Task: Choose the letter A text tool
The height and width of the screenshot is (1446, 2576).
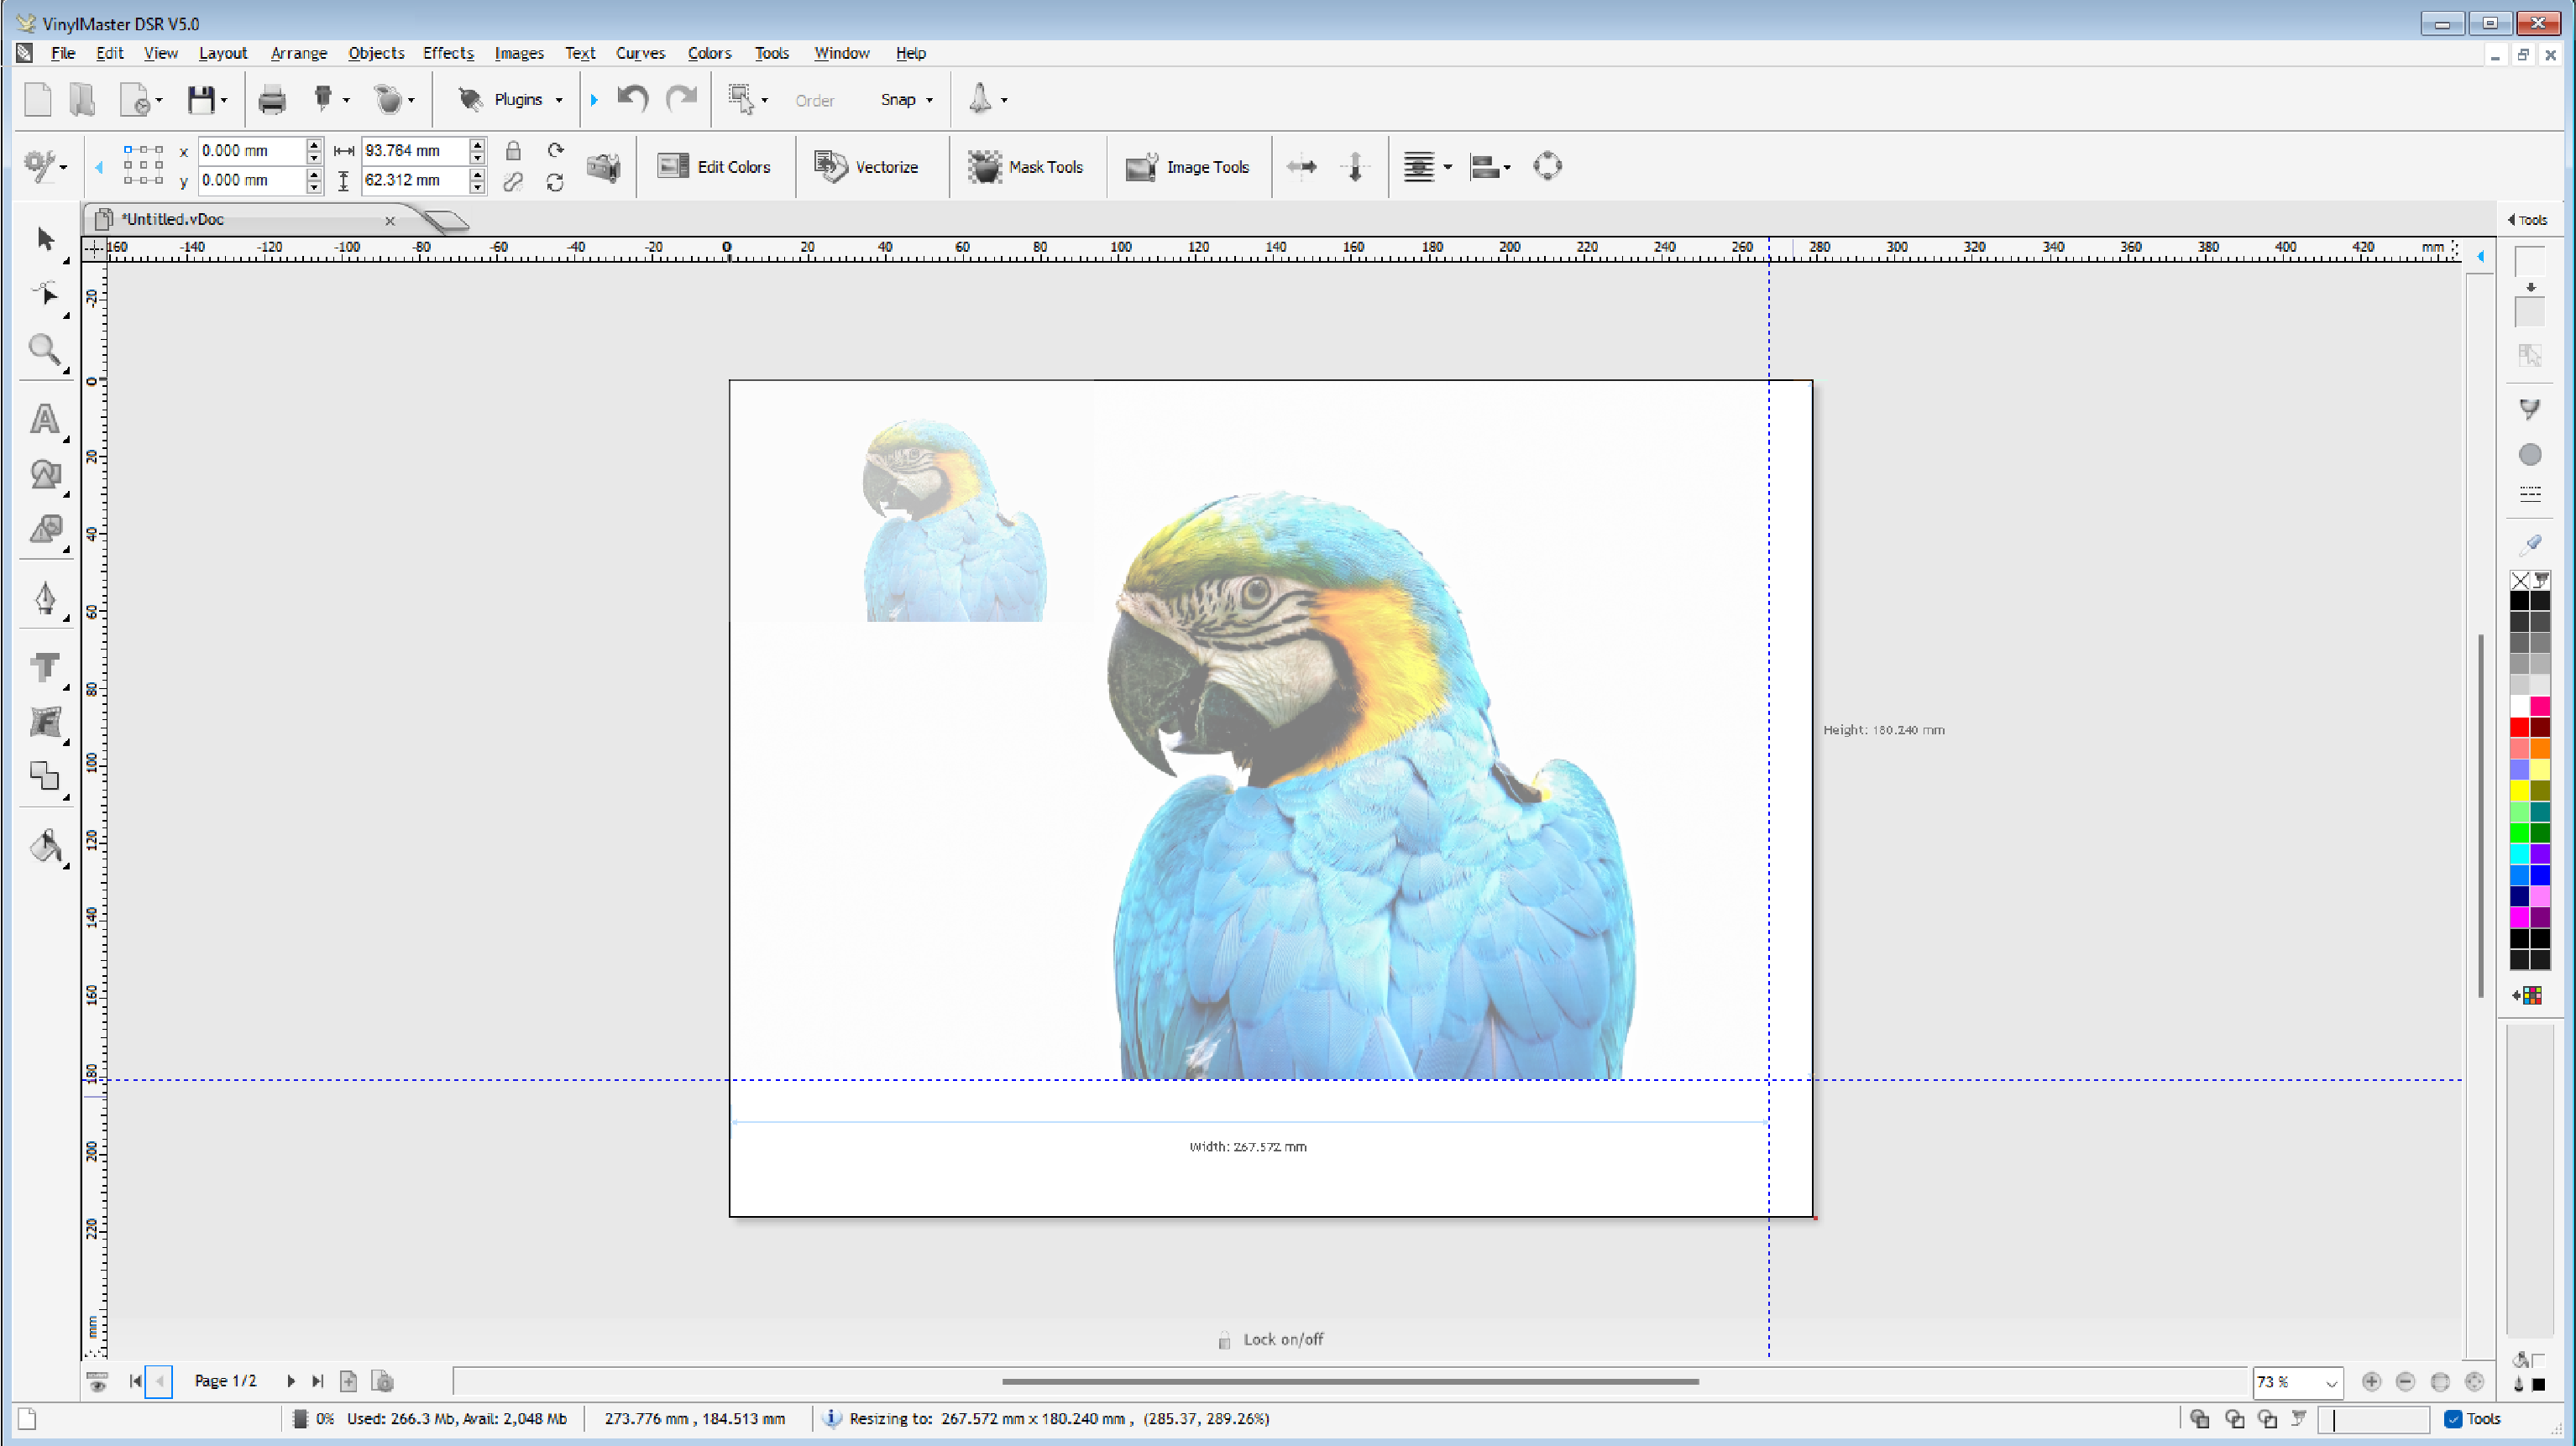Action: (x=45, y=419)
